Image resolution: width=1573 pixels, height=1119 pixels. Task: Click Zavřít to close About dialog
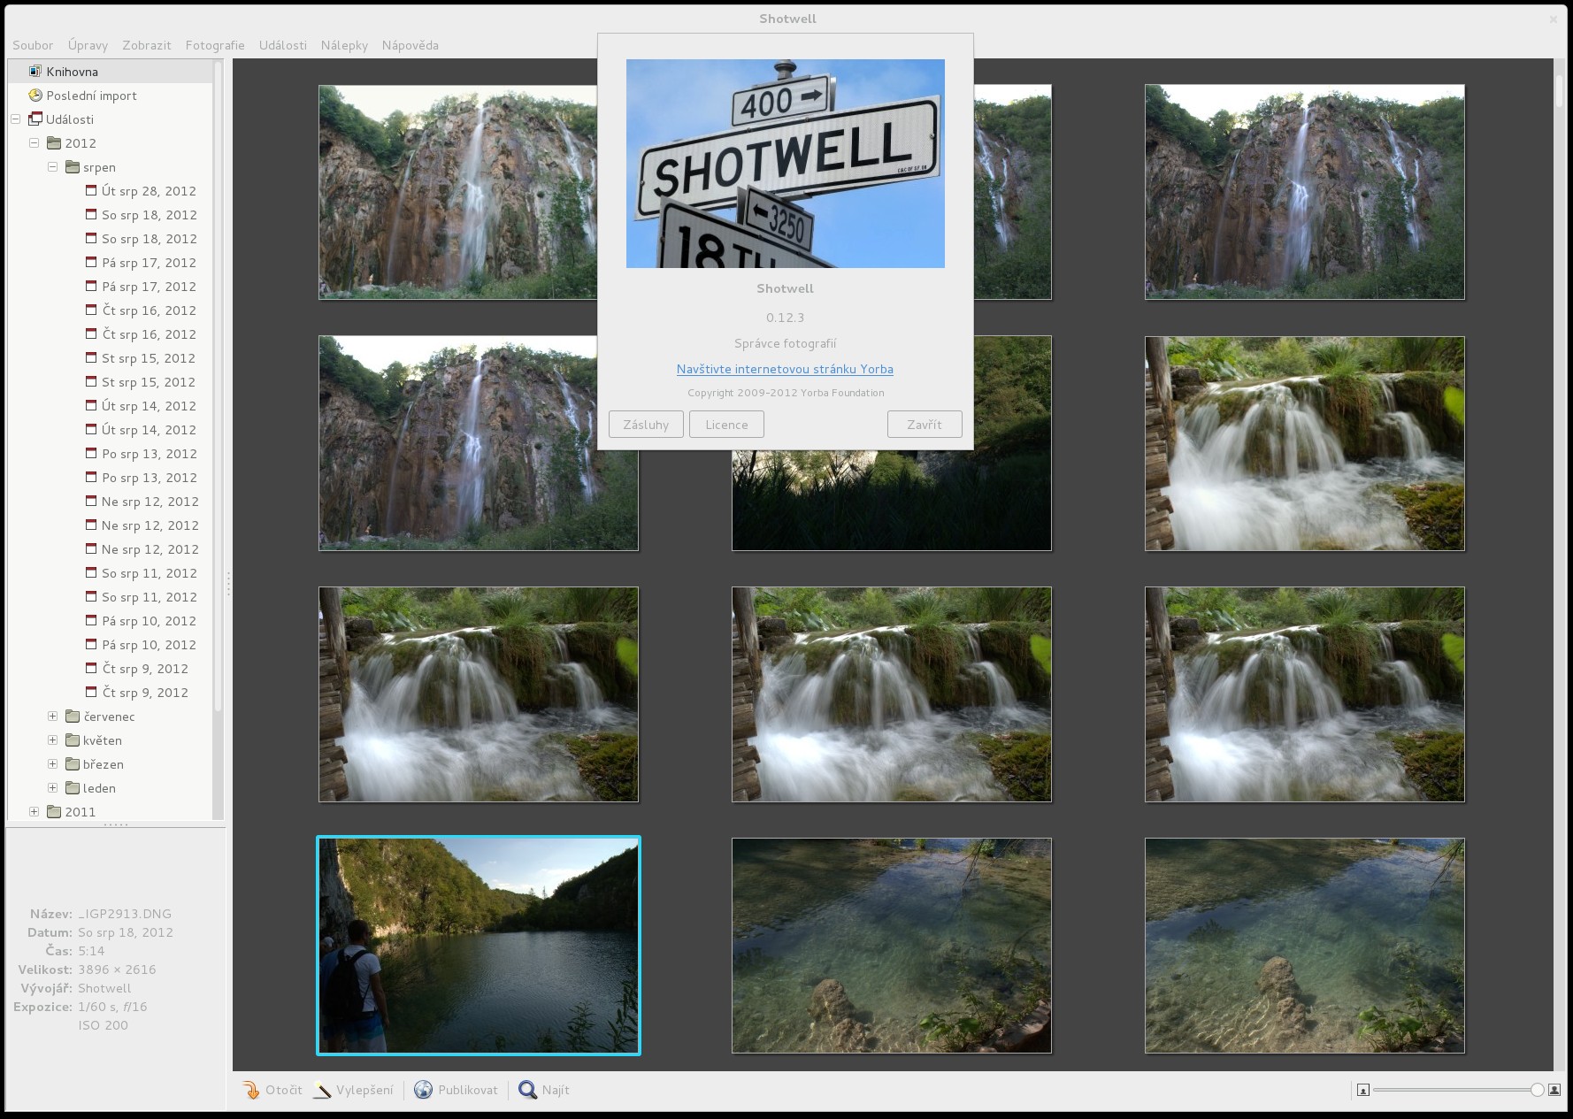tap(925, 425)
